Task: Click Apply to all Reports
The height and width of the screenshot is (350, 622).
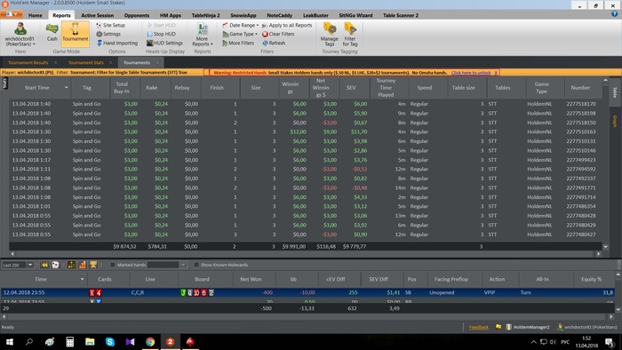Action: [x=287, y=25]
